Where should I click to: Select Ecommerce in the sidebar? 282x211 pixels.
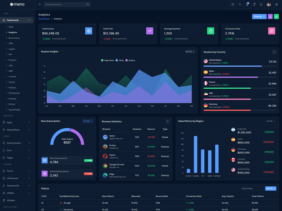(14, 38)
